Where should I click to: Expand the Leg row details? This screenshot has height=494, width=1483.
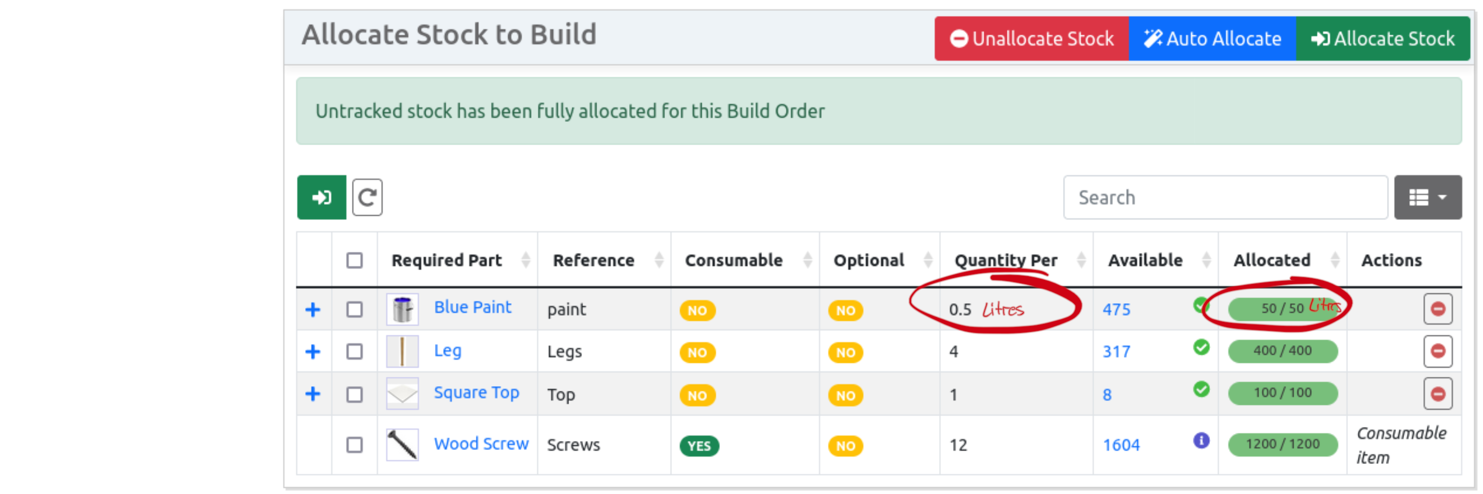(313, 351)
